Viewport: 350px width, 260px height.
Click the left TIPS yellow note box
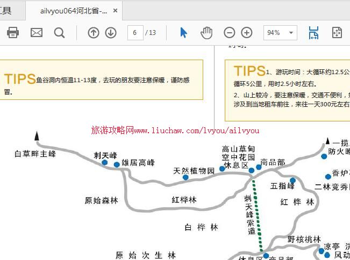[102, 80]
